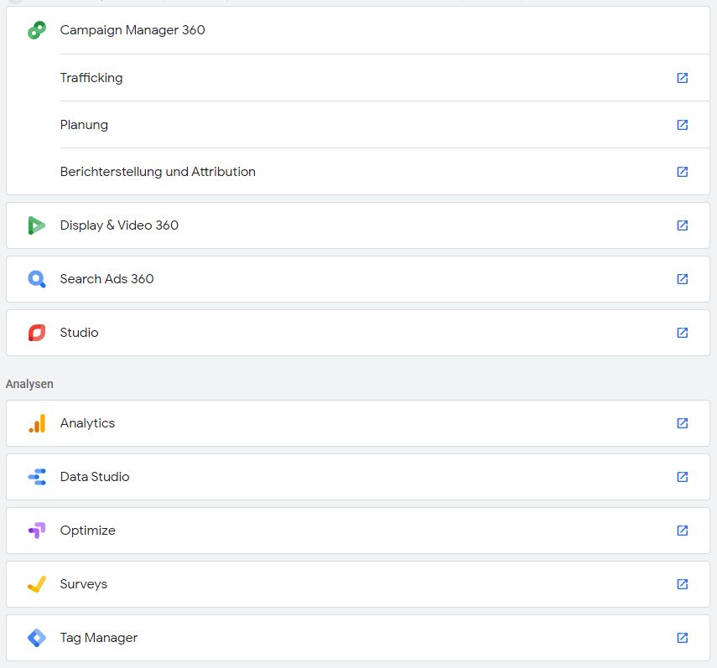Open the external link icon in the Studio row, not Data Studio

(683, 333)
